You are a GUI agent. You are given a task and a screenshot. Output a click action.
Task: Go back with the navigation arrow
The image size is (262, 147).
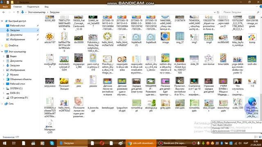(x=4, y=12)
